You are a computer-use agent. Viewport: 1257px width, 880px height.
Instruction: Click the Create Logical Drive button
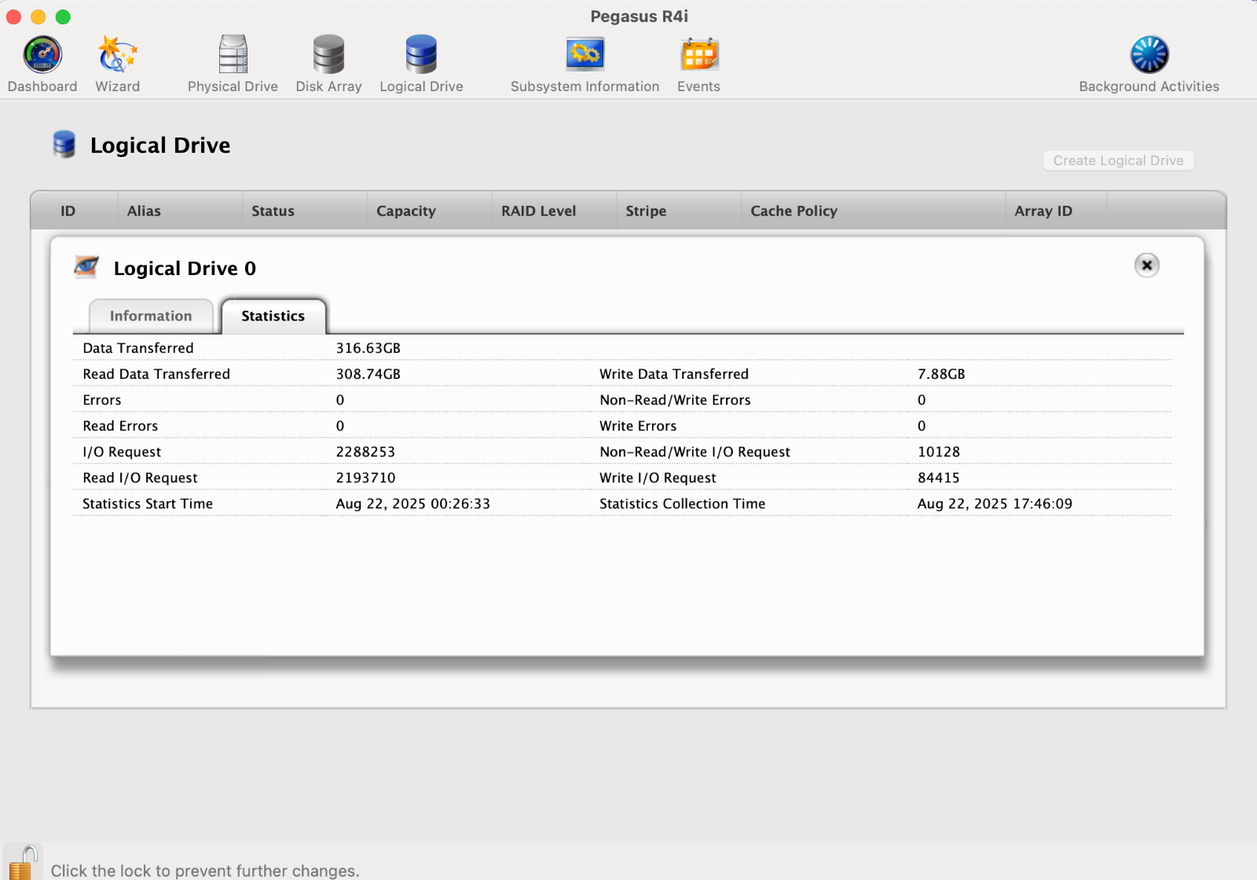[x=1118, y=160]
